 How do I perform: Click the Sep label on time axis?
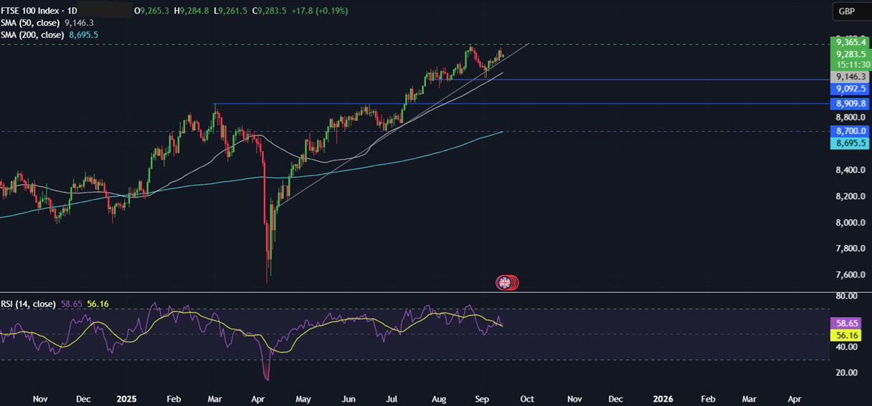[x=483, y=397]
